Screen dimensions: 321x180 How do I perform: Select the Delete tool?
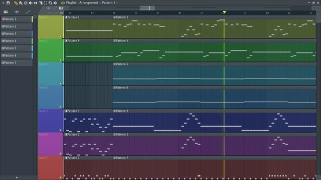tap(26, 3)
